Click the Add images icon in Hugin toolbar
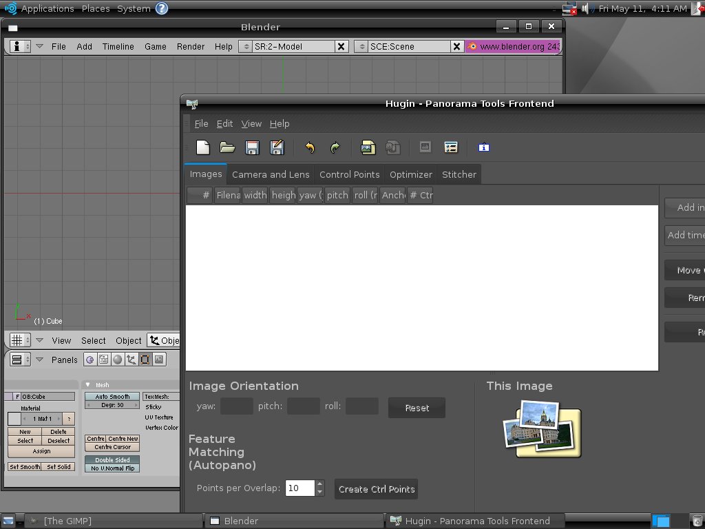Image resolution: width=705 pixels, height=529 pixels. pyautogui.click(x=368, y=147)
